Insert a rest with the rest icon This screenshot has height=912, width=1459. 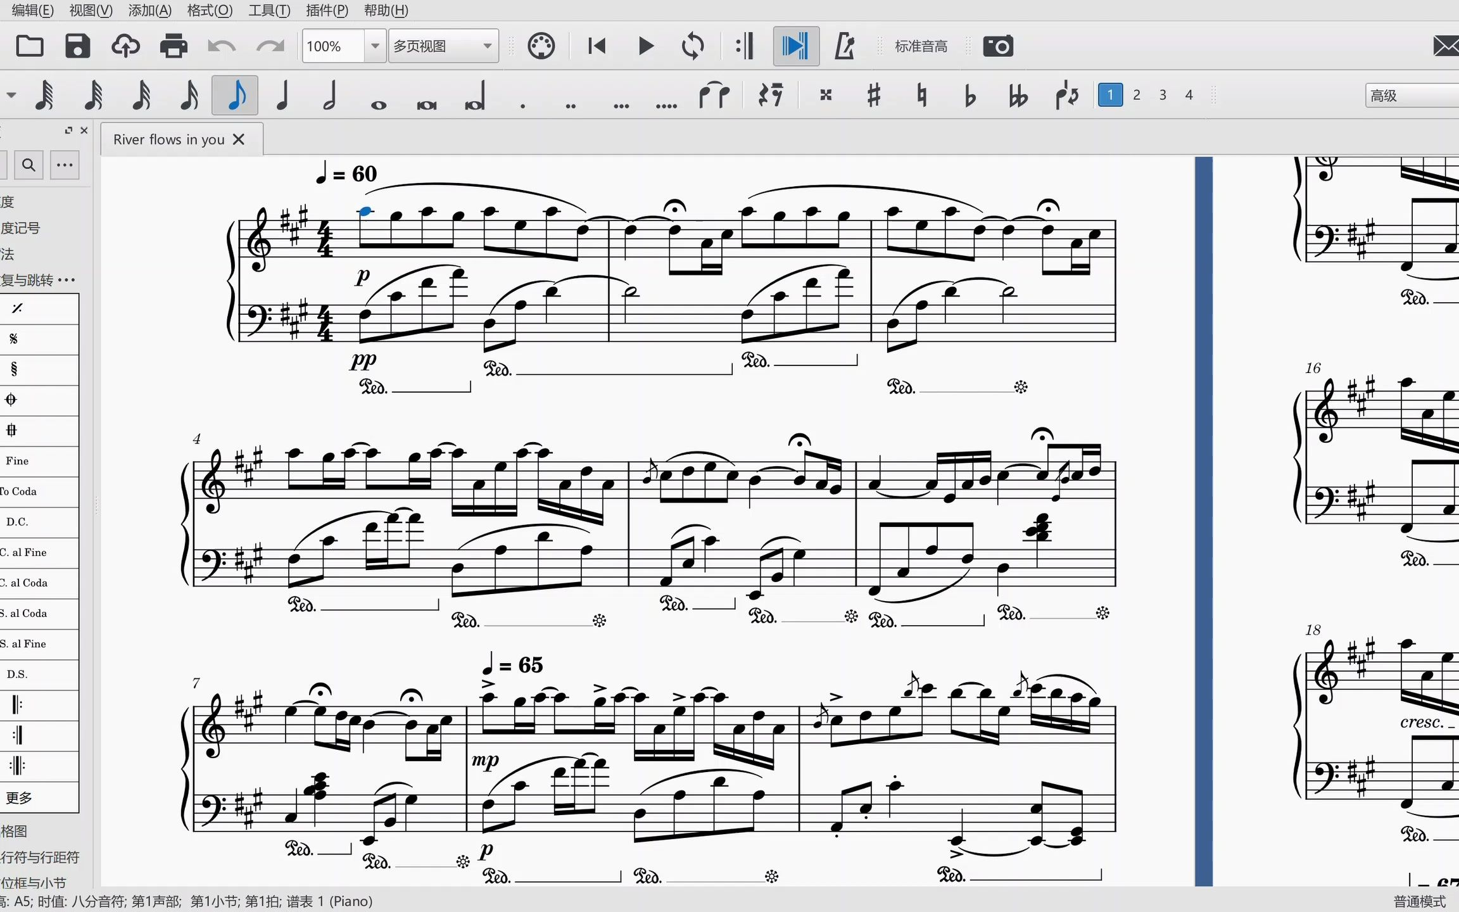[x=770, y=96]
